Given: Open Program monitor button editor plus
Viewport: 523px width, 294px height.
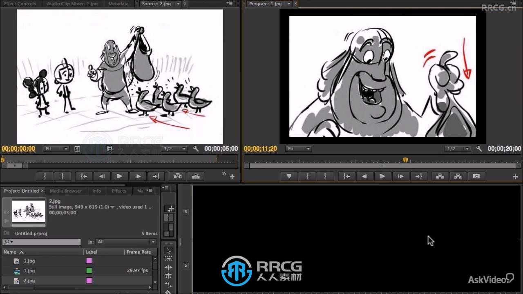Looking at the screenshot, I should coord(515,177).
